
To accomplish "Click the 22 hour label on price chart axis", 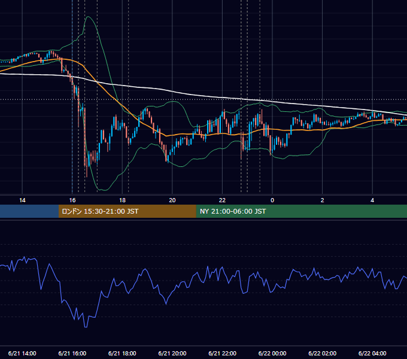I will (x=222, y=200).
